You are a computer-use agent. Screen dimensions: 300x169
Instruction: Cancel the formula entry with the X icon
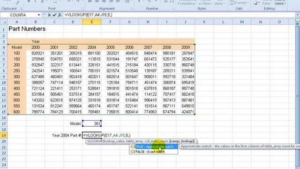click(x=49, y=15)
